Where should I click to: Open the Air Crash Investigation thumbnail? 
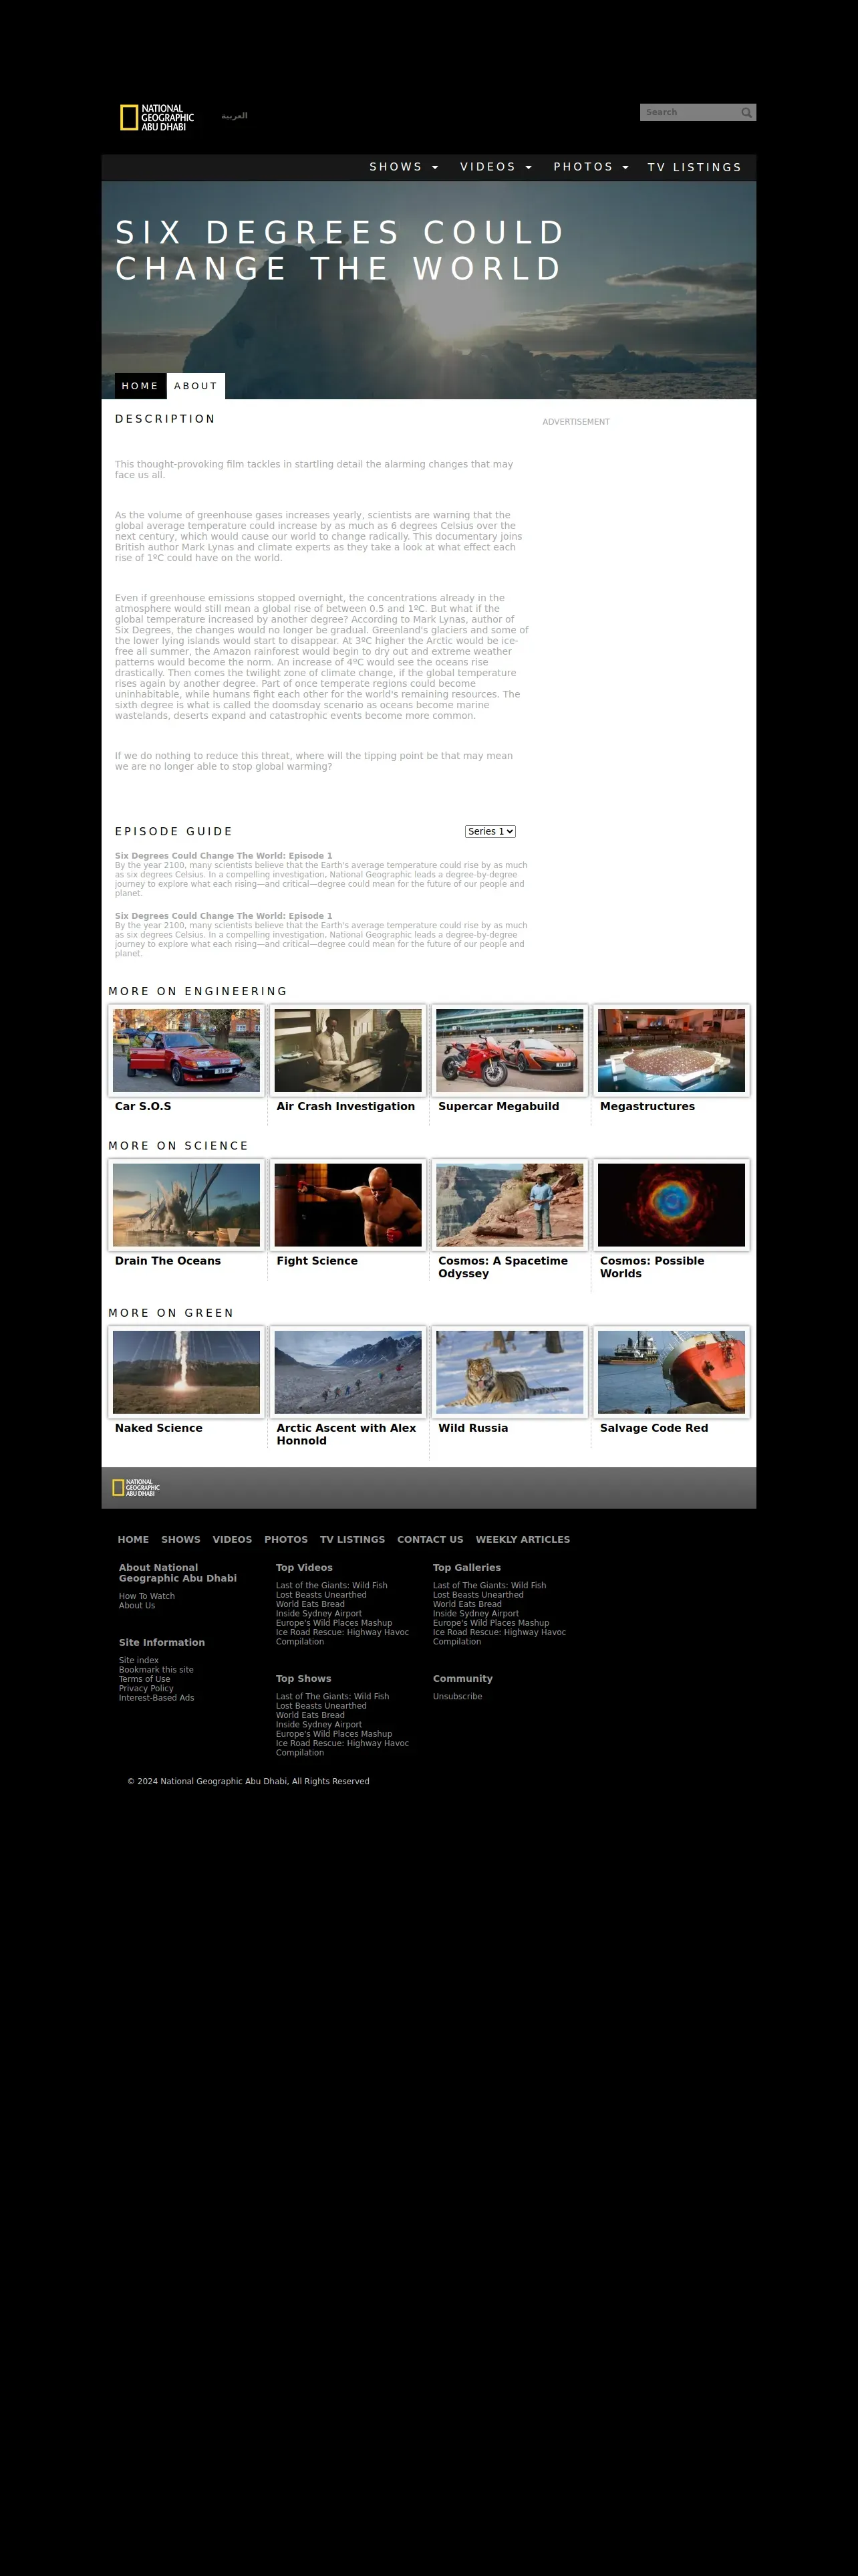(x=347, y=1050)
